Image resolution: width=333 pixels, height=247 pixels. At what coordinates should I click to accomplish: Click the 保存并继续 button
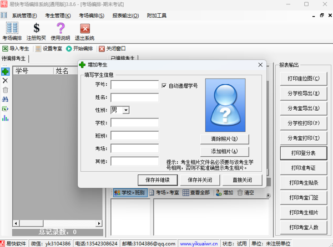click(157, 179)
